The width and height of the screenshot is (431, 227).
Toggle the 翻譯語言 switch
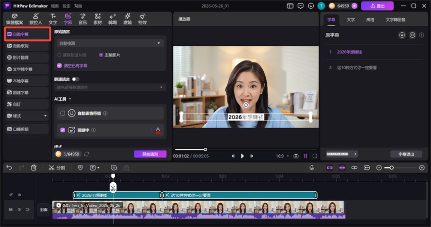click(75, 79)
